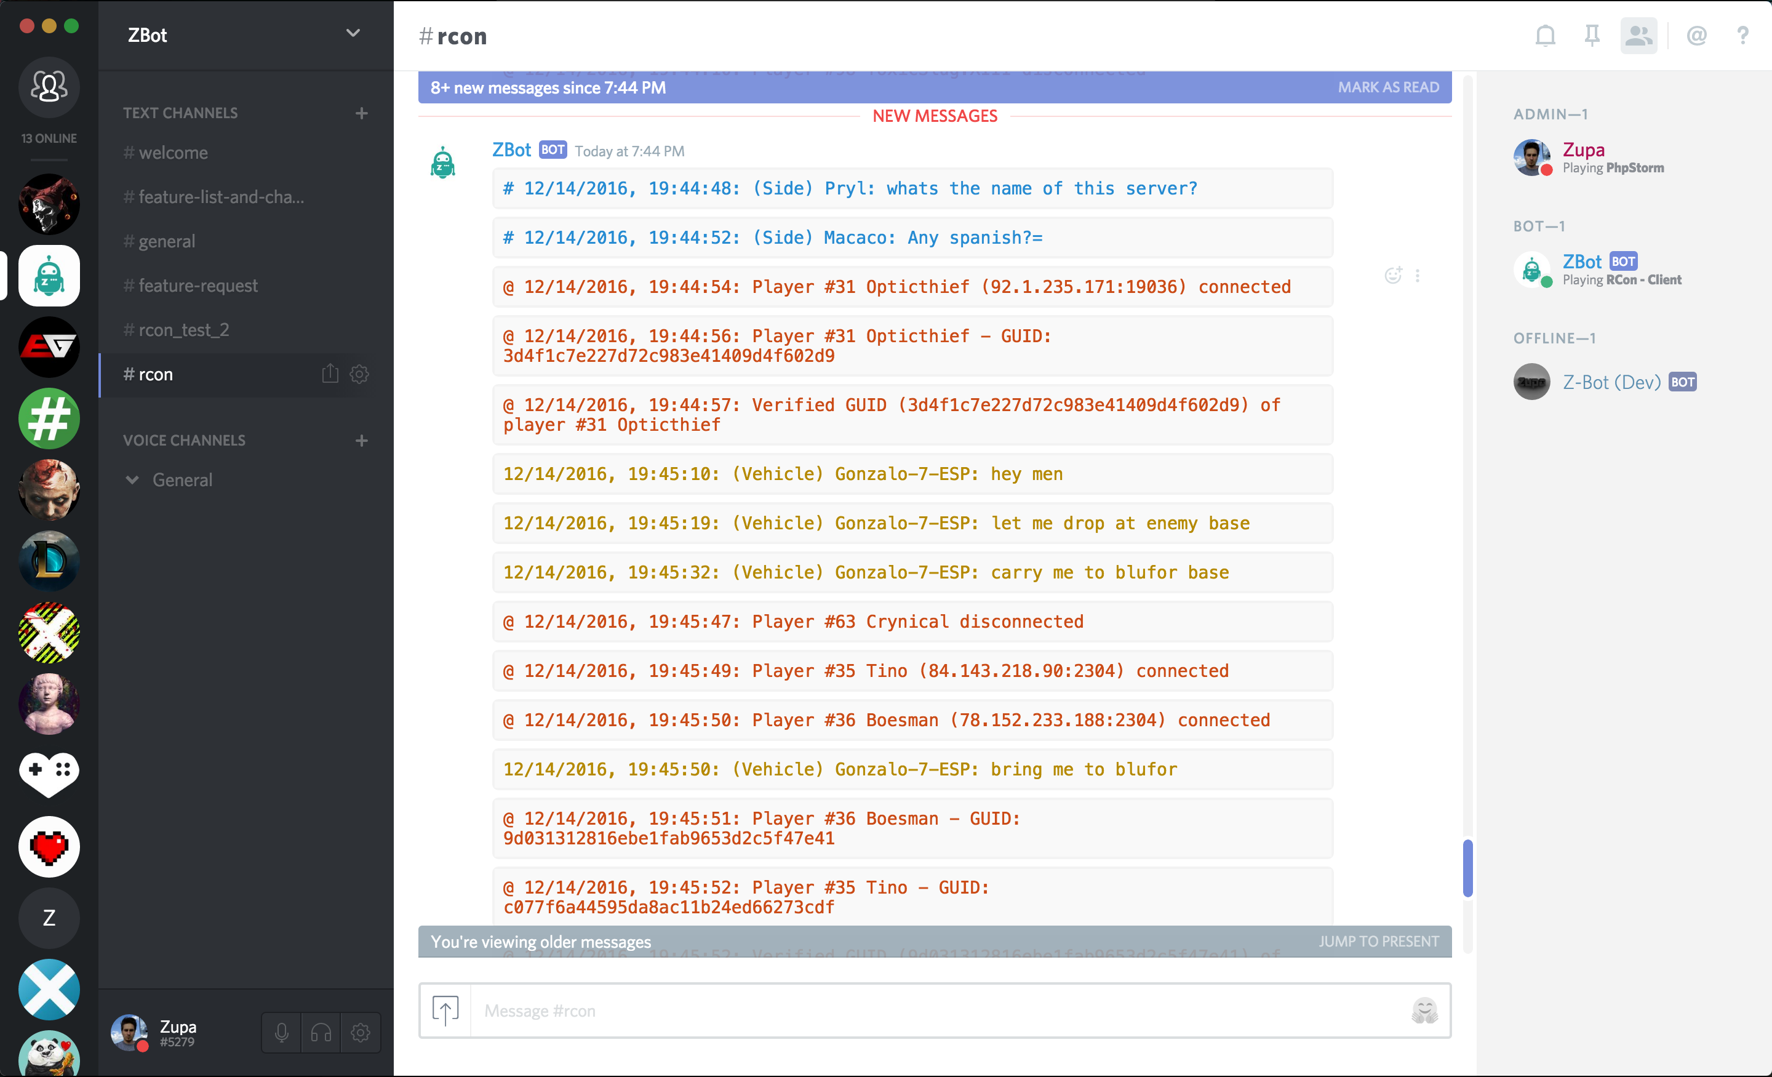Click JUMP TO PRESENT button
Screen dimensions: 1772x1077
[x=1379, y=939]
